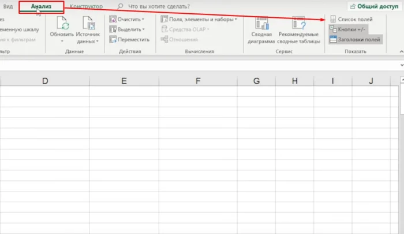Click the Общий доступ share button
This screenshot has width=404, height=234.
375,5
